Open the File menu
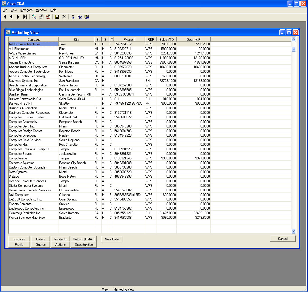 point(5,10)
